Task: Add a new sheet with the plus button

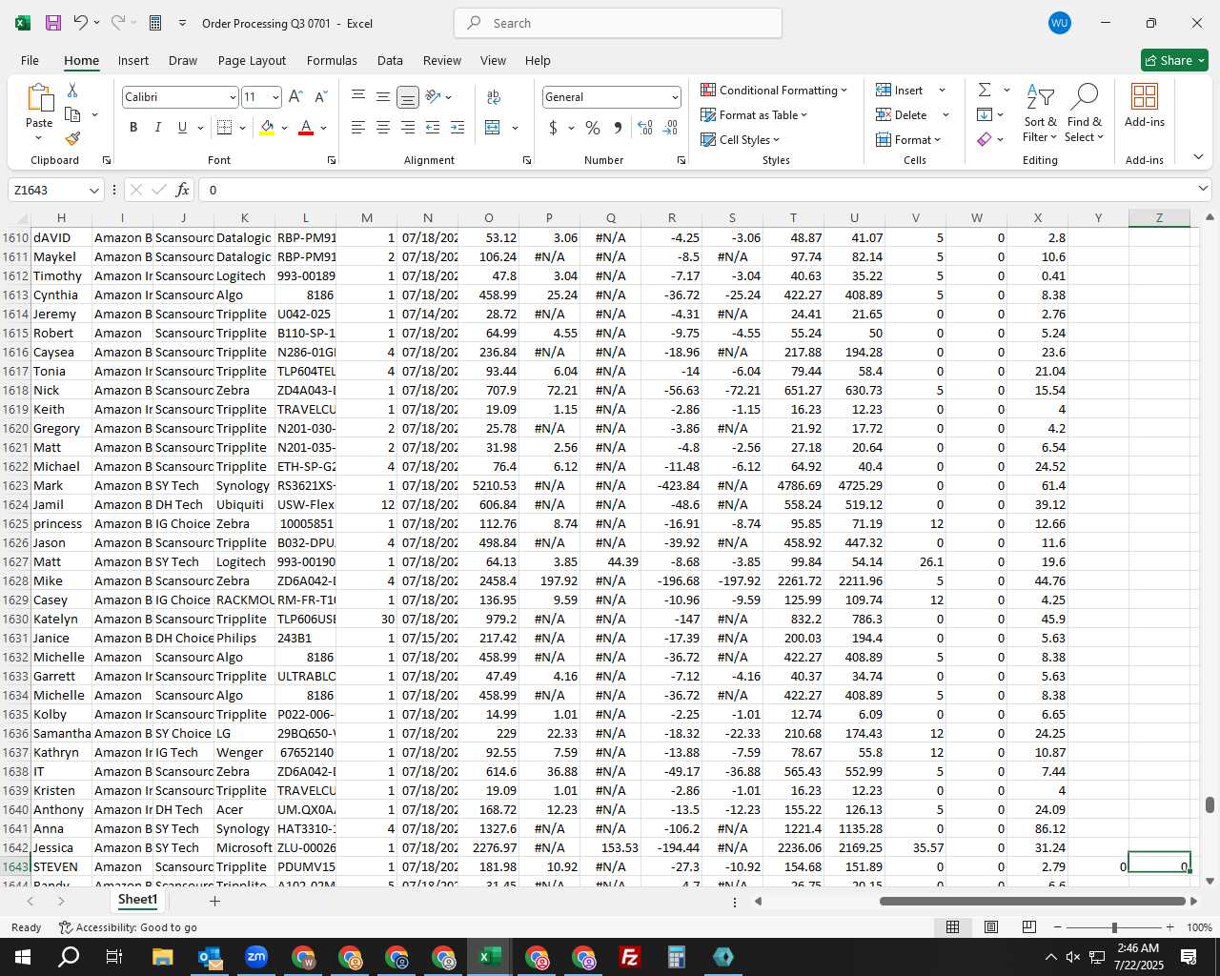Action: coord(214,901)
